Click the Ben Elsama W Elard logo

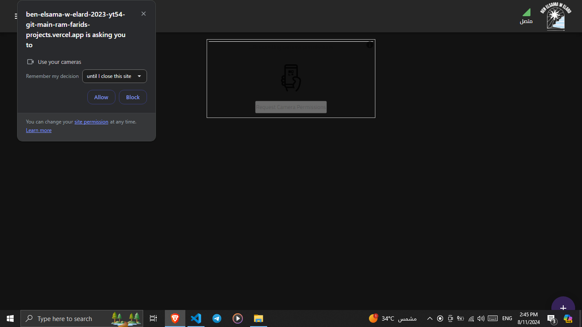(556, 17)
